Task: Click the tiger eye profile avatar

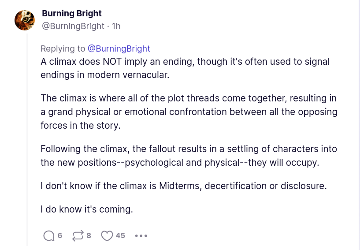Action: click(25, 20)
